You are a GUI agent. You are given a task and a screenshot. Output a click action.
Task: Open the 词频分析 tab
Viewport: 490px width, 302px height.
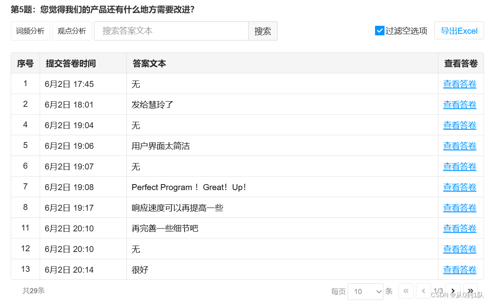pos(30,31)
